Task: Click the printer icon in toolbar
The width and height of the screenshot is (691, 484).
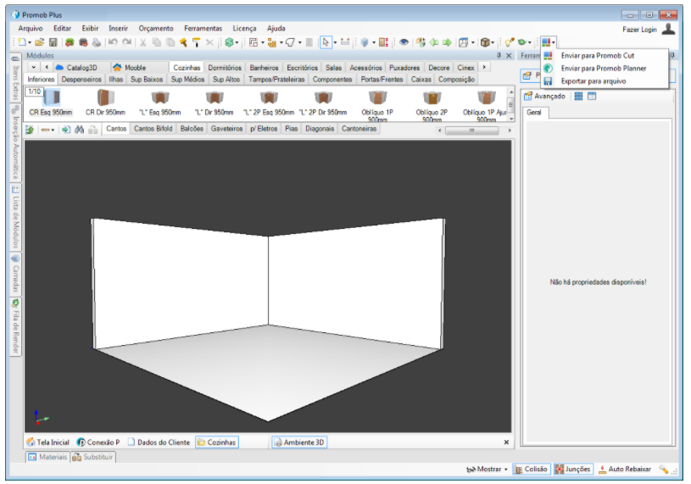Action: pos(97,42)
